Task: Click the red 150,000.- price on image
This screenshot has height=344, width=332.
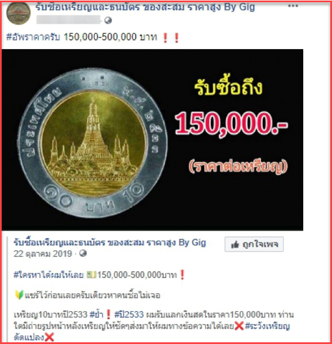Action: [231, 124]
